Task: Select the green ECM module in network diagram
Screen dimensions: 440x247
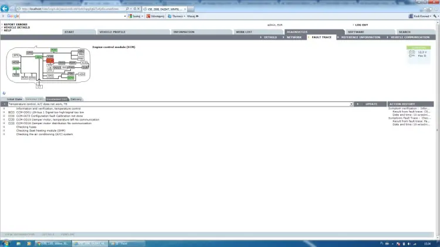Action: coord(16,68)
